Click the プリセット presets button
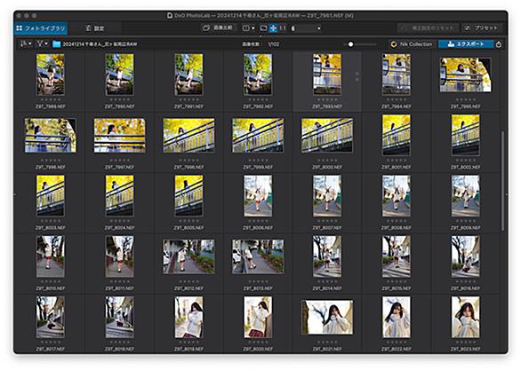Screen dimensions: 521x370 pyautogui.click(x=482, y=28)
